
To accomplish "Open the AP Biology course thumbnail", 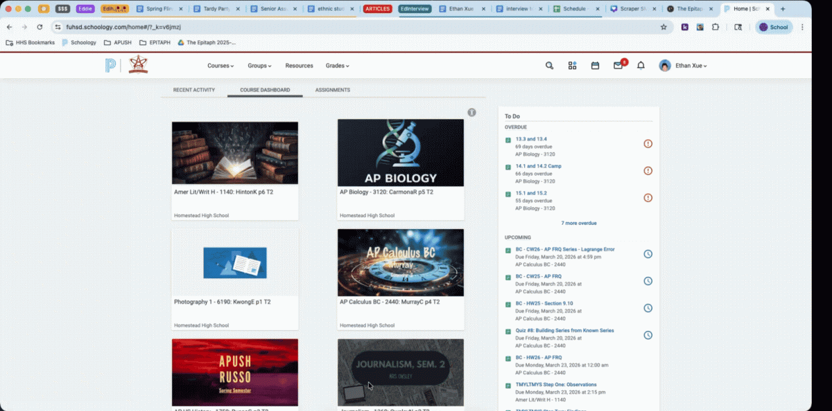I will click(401, 152).
